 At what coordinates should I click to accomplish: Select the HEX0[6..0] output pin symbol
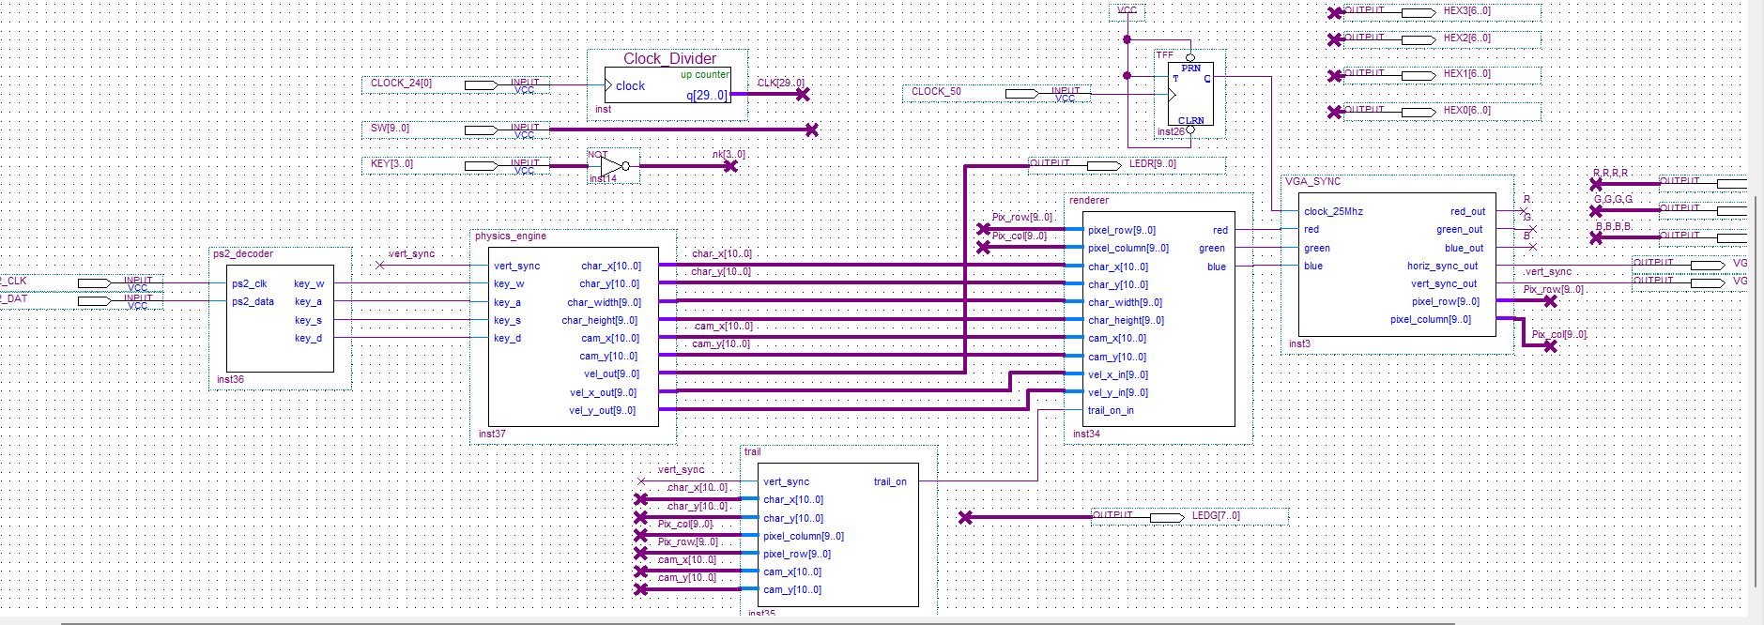pos(1418,112)
